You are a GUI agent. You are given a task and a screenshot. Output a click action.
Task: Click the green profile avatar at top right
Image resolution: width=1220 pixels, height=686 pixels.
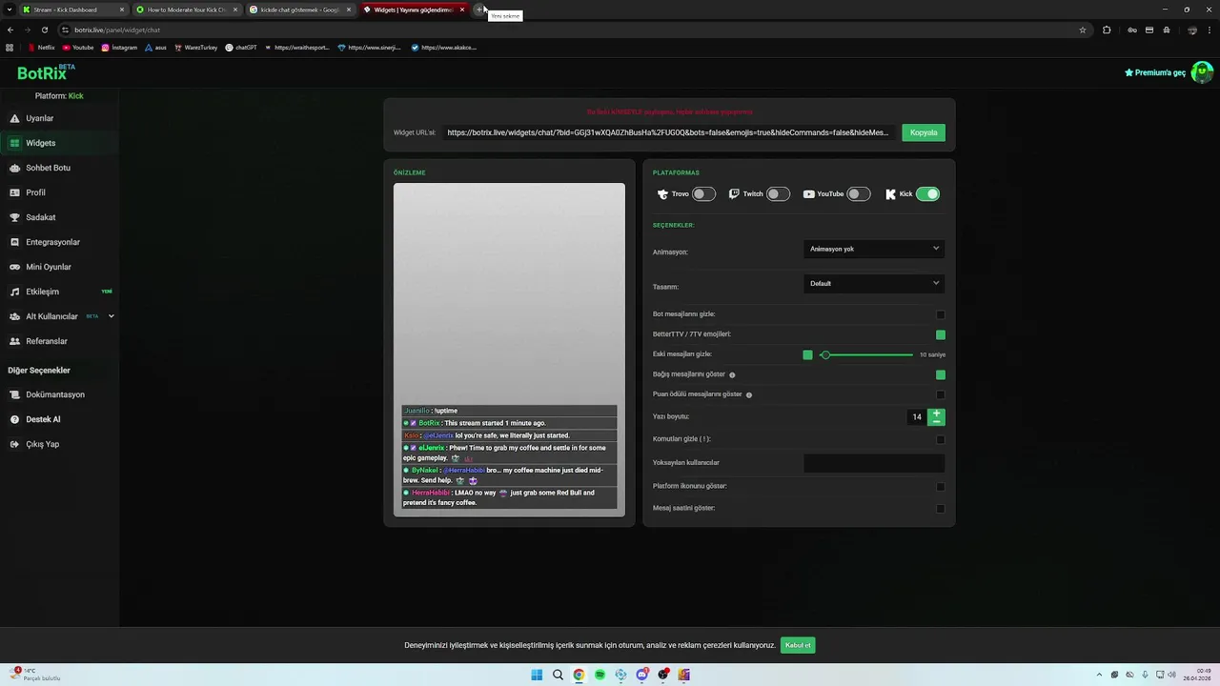tap(1202, 72)
